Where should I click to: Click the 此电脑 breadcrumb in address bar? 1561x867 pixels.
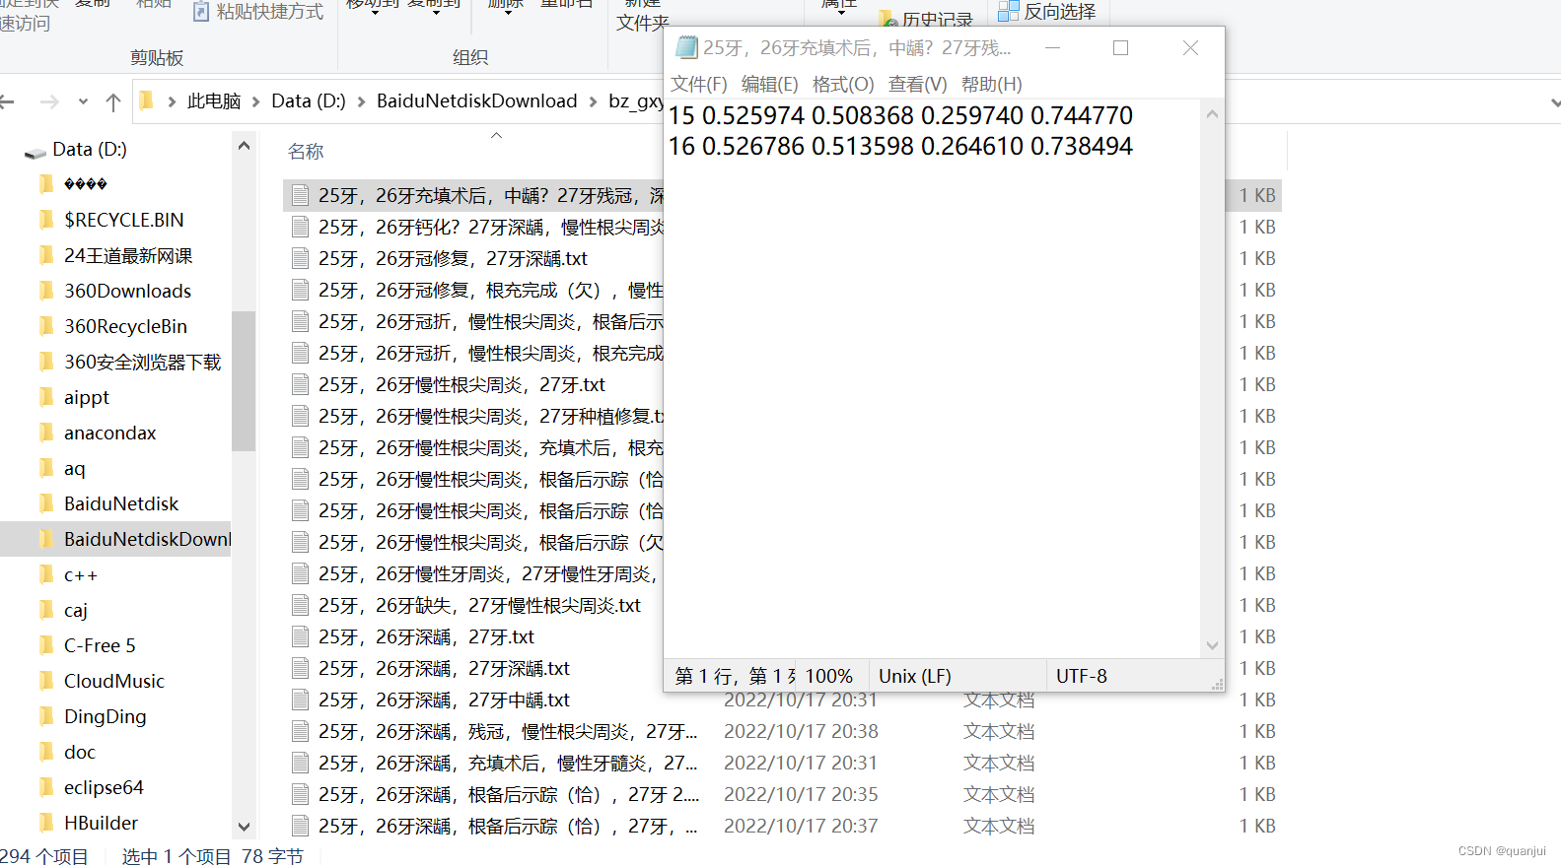click(x=214, y=101)
